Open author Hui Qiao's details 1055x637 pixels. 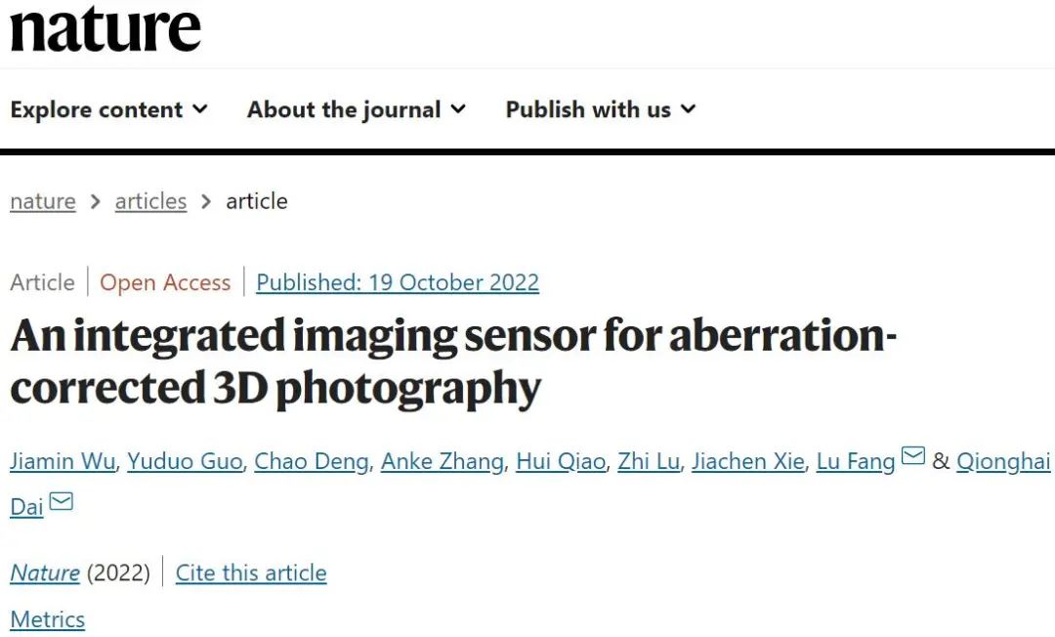[x=561, y=461]
